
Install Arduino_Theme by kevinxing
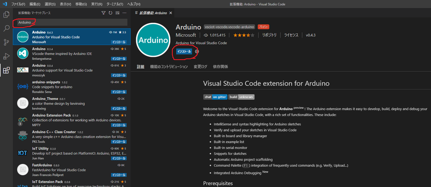(119, 109)
